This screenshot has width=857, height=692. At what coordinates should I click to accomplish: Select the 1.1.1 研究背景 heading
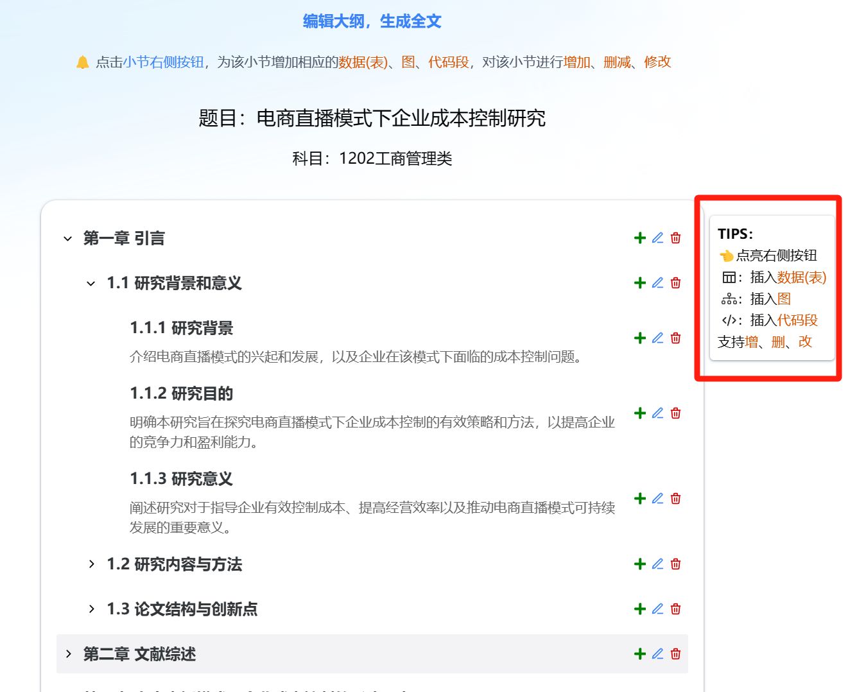click(182, 328)
